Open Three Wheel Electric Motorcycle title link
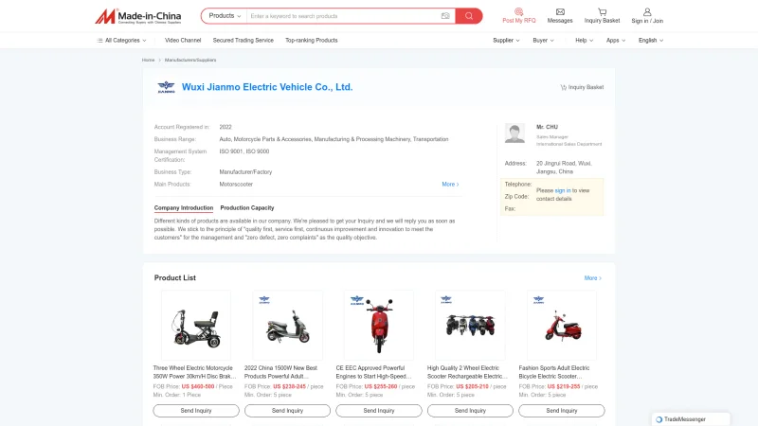 (194, 372)
